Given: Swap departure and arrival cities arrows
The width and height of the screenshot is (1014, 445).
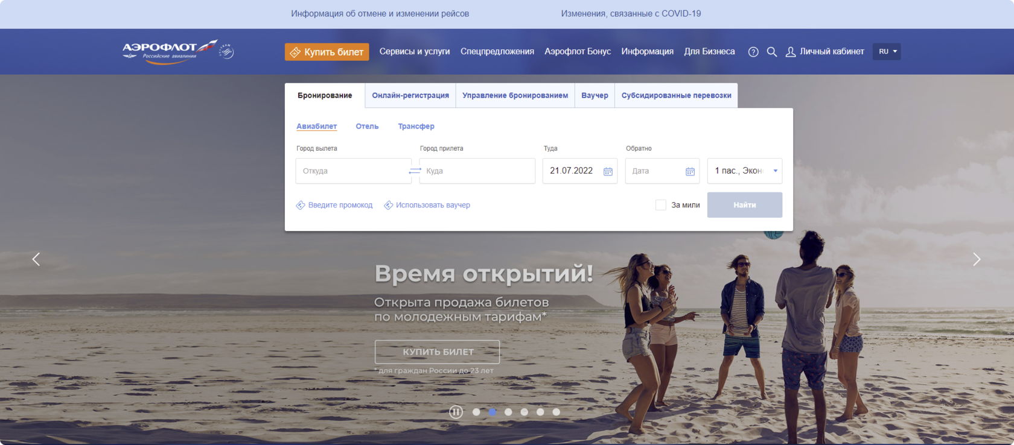Looking at the screenshot, I should pyautogui.click(x=415, y=171).
